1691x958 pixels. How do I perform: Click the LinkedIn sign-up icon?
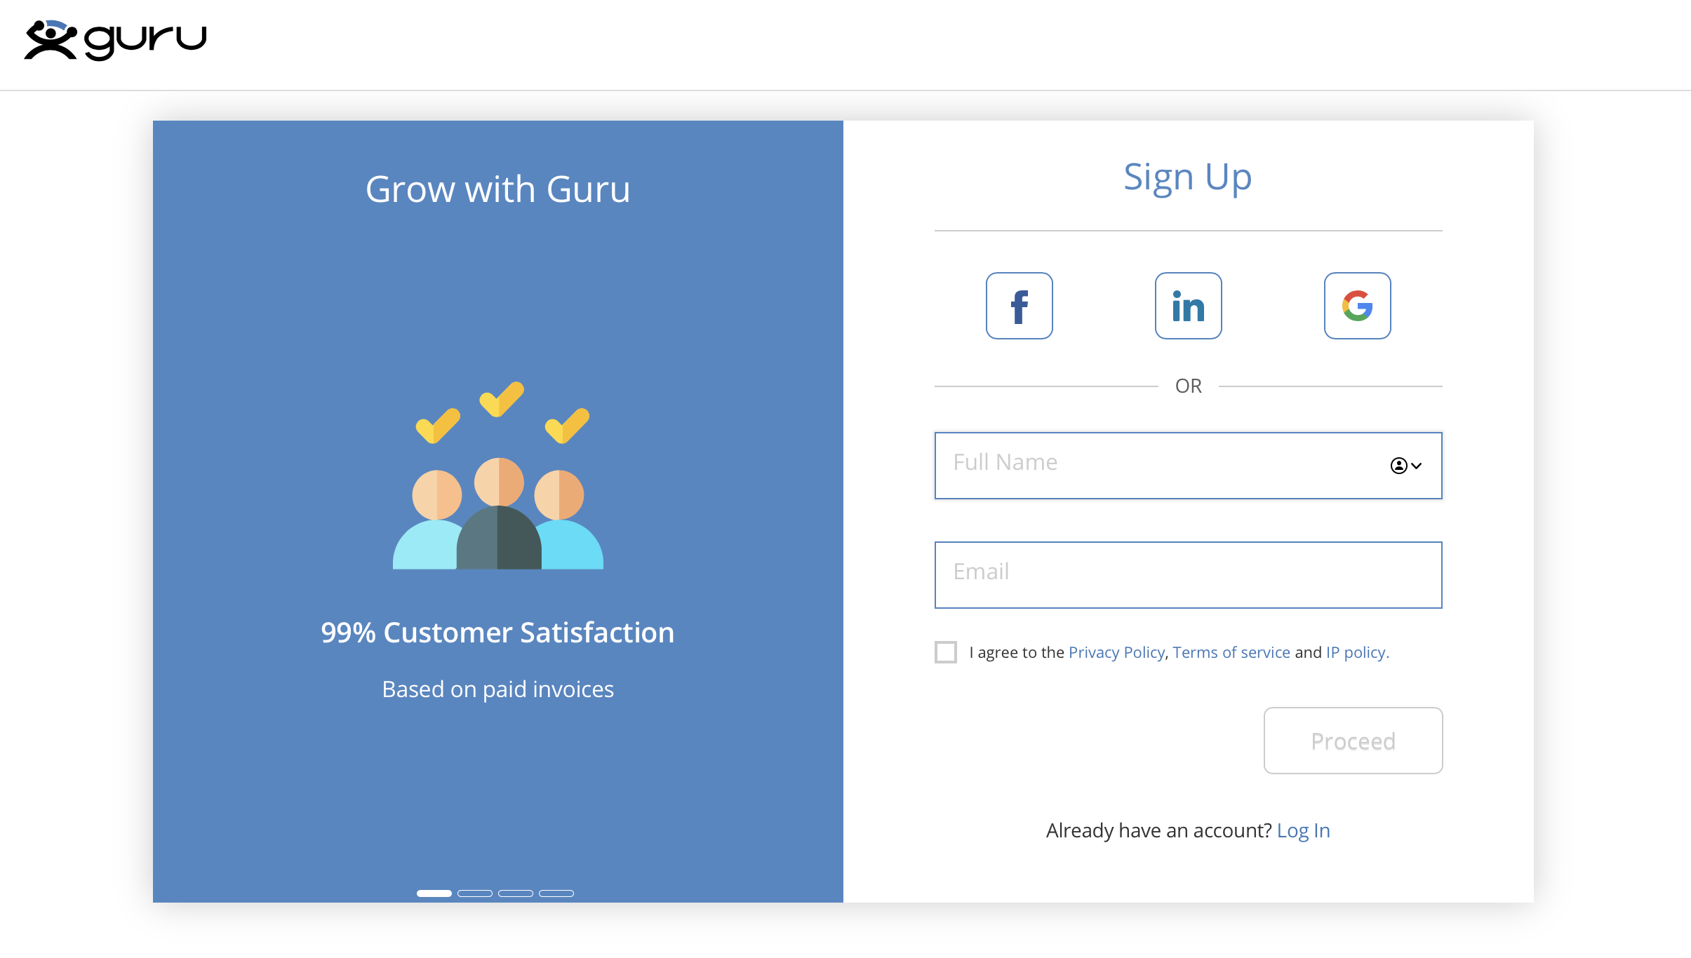[x=1188, y=305]
